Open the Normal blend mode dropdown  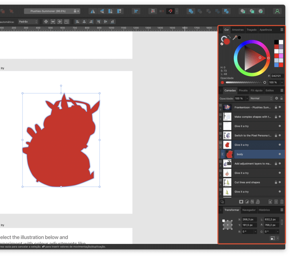tap(260, 98)
